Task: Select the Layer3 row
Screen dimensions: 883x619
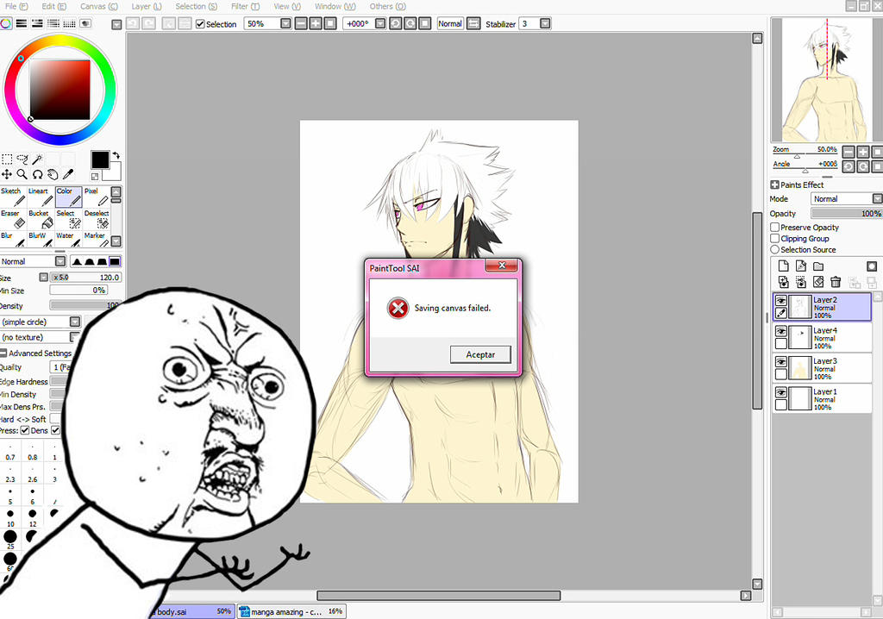Action: 822,367
